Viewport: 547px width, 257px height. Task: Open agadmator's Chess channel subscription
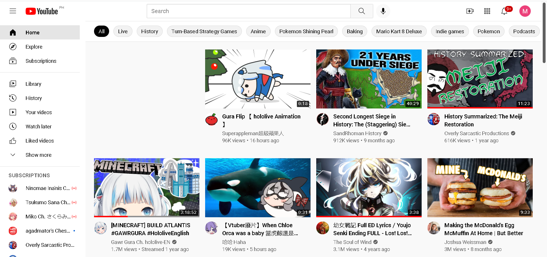pyautogui.click(x=40, y=231)
